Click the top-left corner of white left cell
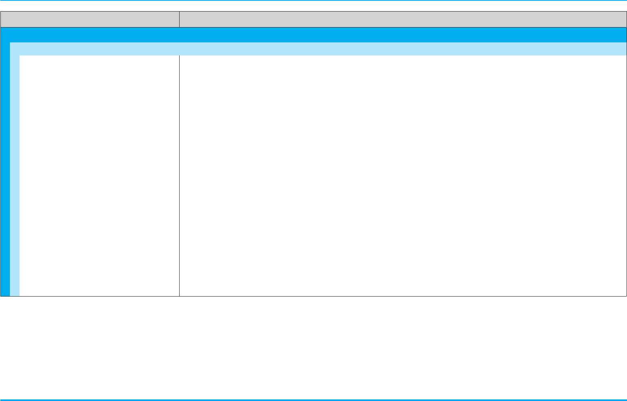 click(x=22, y=57)
